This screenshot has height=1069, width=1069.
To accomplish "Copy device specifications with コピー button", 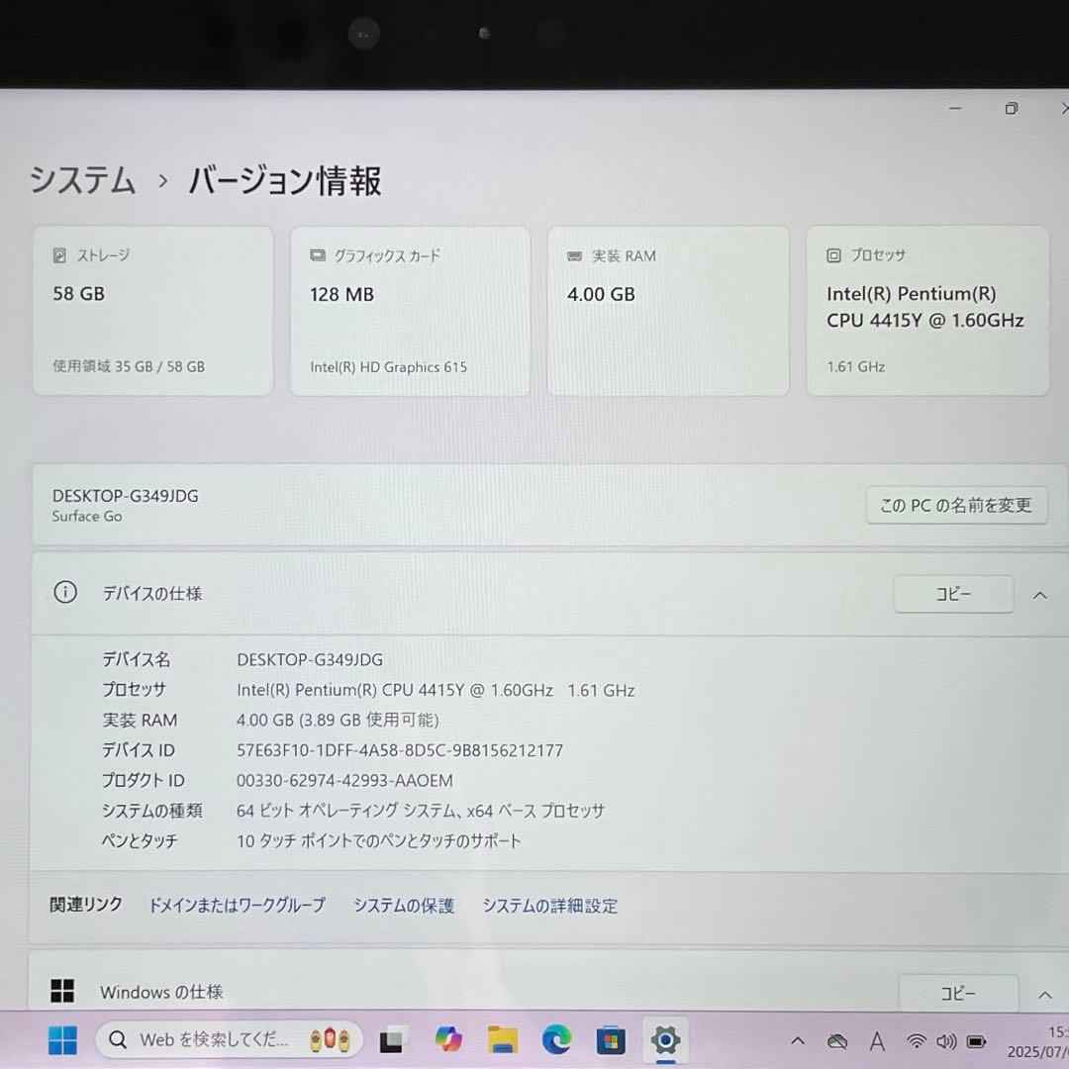I will [953, 594].
